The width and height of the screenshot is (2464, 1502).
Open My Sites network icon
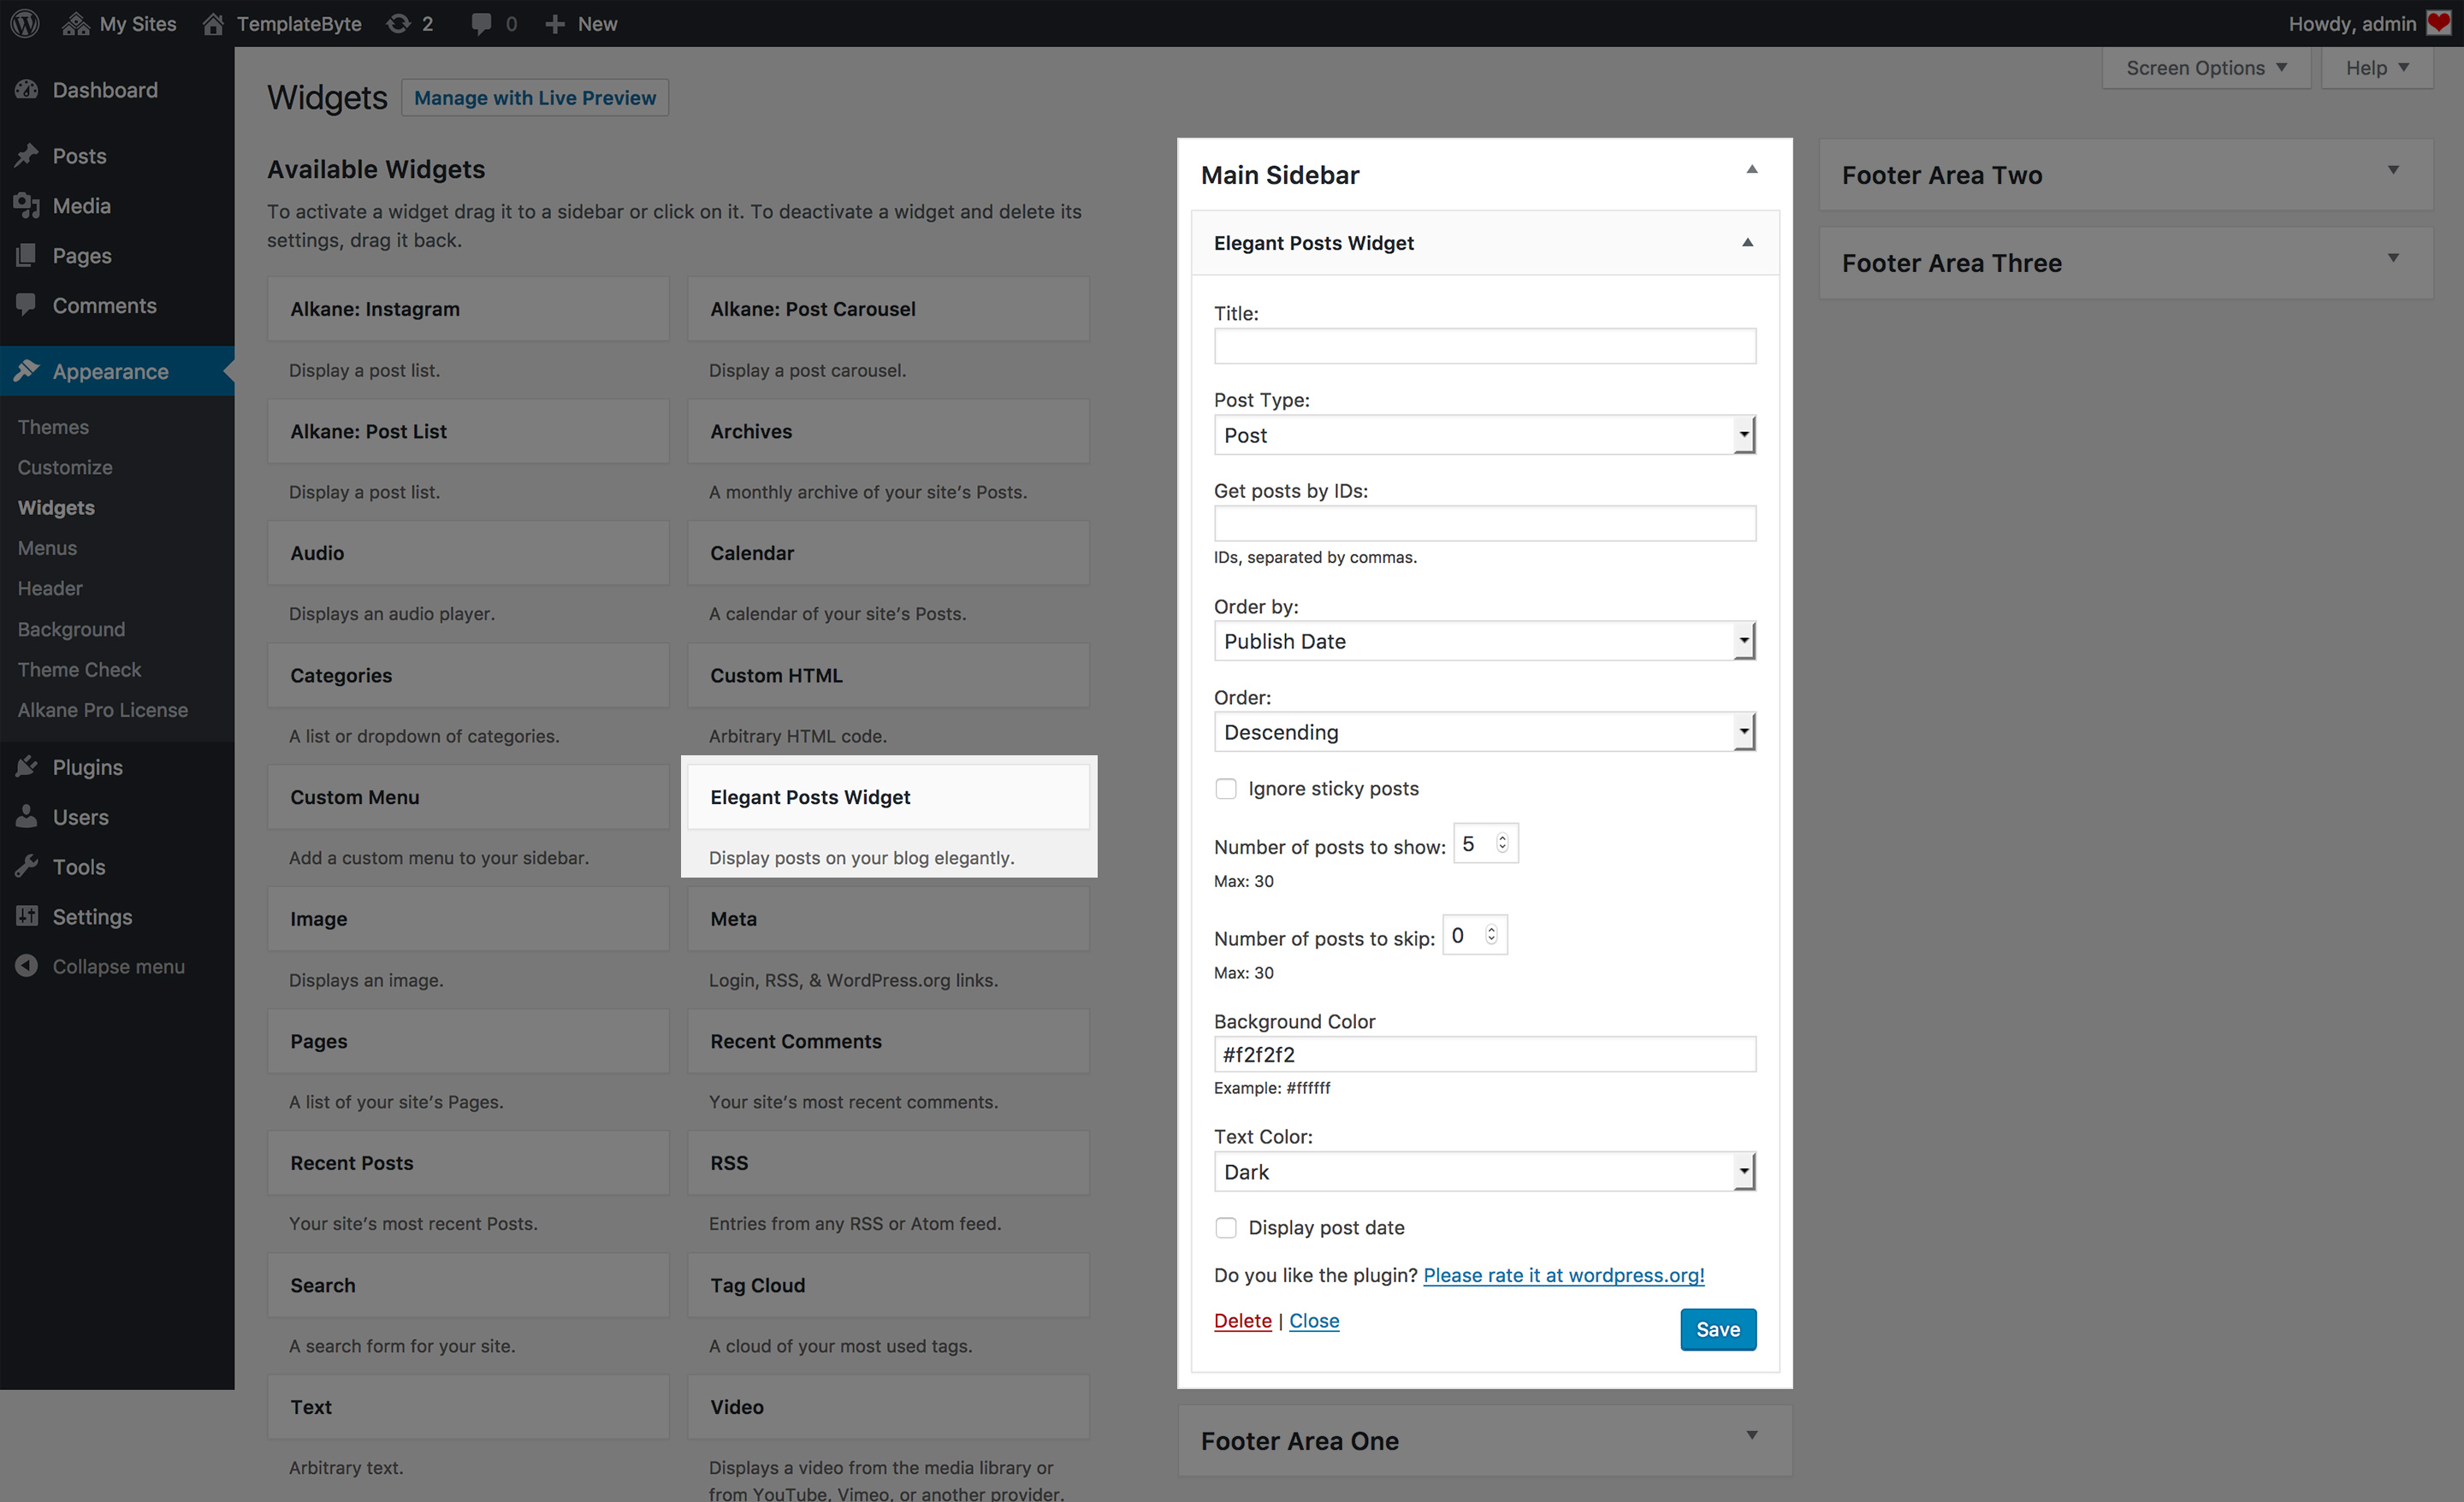[76, 23]
